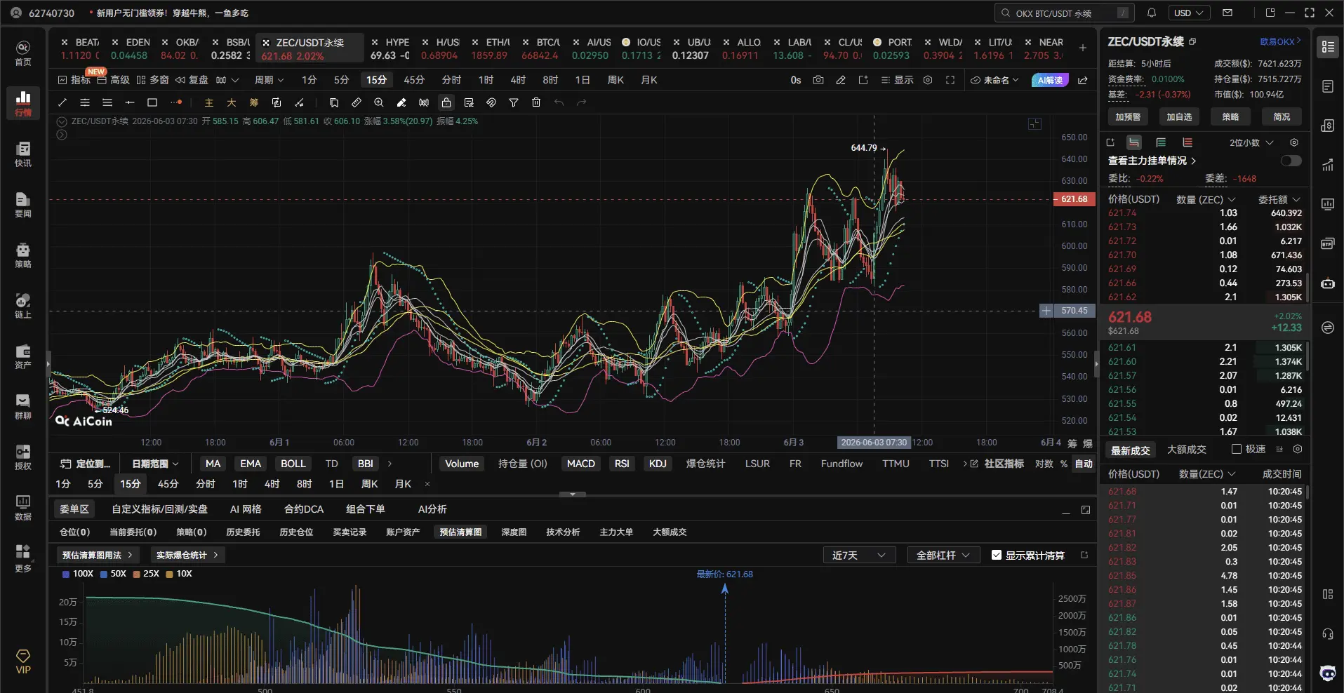This screenshot has height=693, width=1344.
Task: Open the 近7天 time range dropdown
Action: pyautogui.click(x=859, y=555)
